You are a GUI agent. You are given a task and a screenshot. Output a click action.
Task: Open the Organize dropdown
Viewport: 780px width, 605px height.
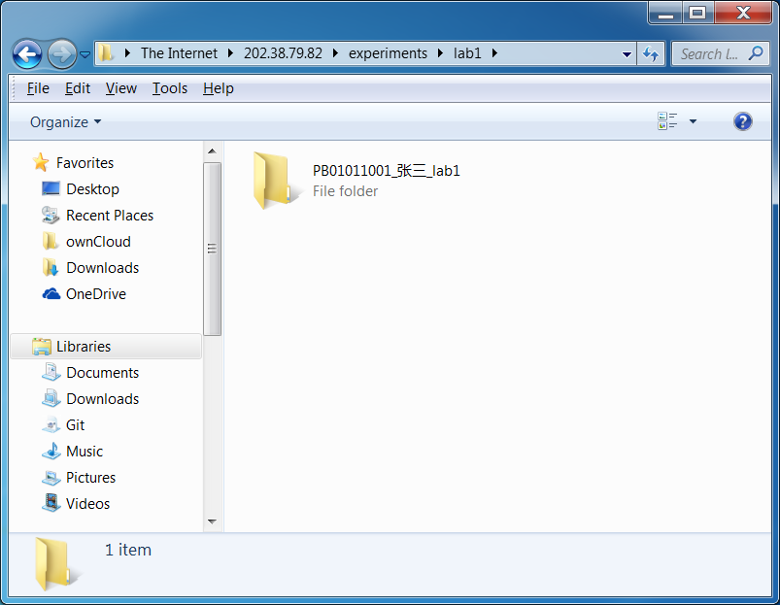point(65,122)
